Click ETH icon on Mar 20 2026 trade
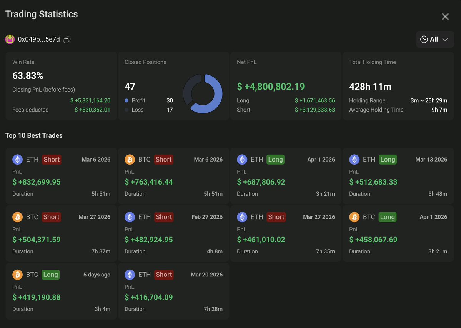The image size is (461, 328). point(130,275)
